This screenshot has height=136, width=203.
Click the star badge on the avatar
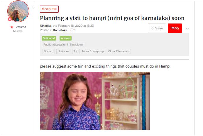tap(10, 19)
